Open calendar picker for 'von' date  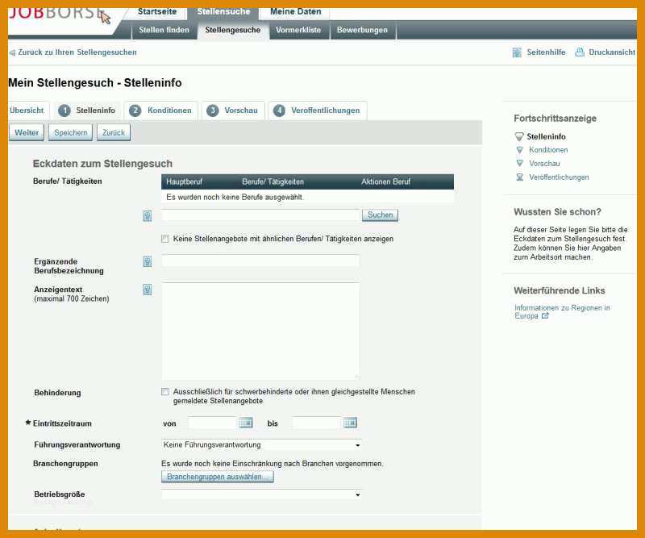pyautogui.click(x=246, y=423)
